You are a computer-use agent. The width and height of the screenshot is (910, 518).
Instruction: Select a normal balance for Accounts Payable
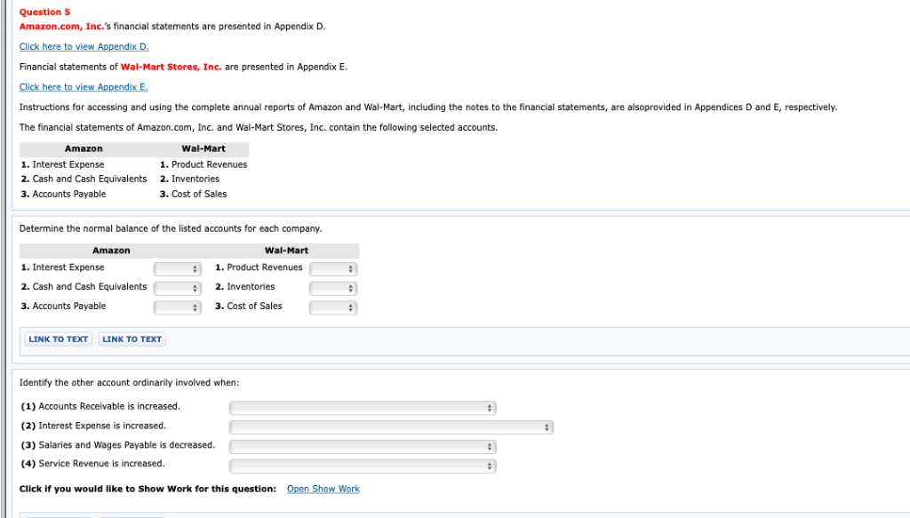[x=177, y=306]
